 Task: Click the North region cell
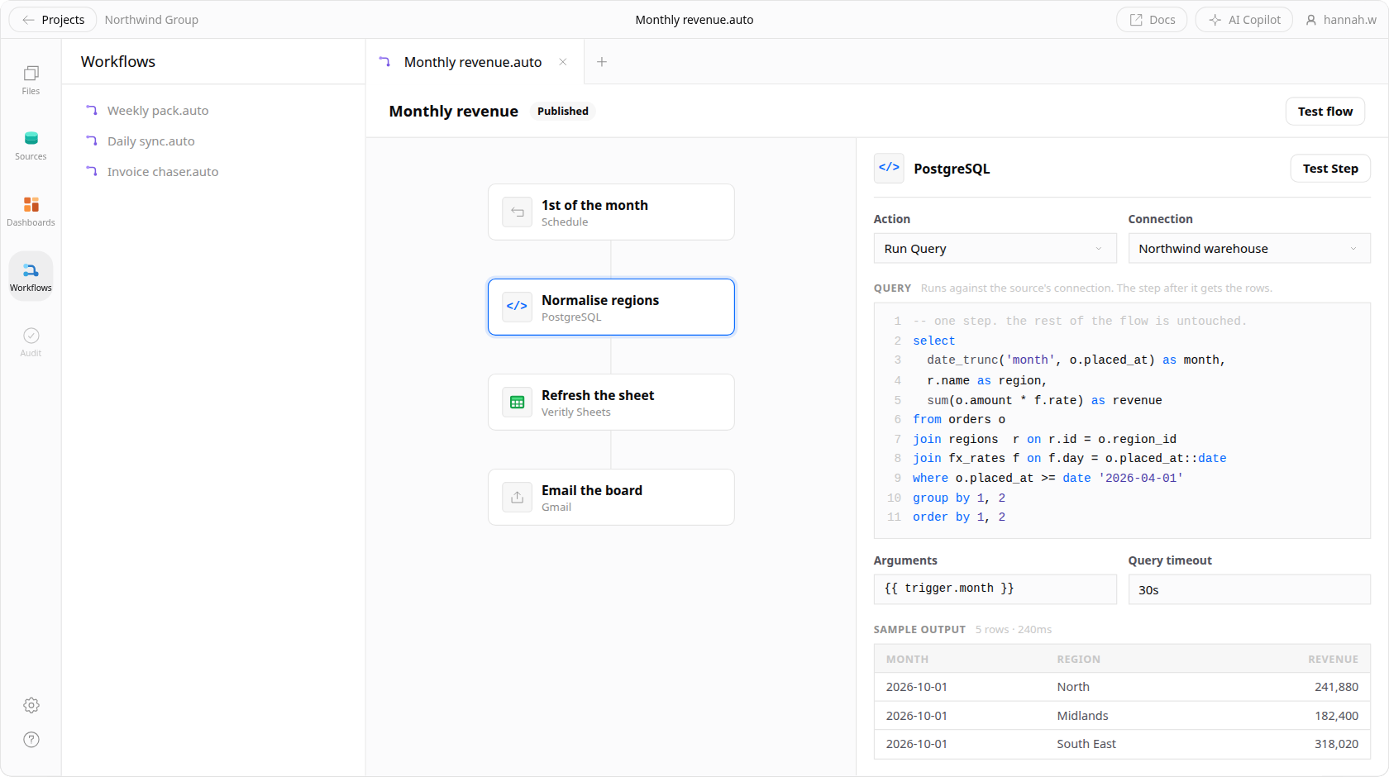tap(1073, 687)
